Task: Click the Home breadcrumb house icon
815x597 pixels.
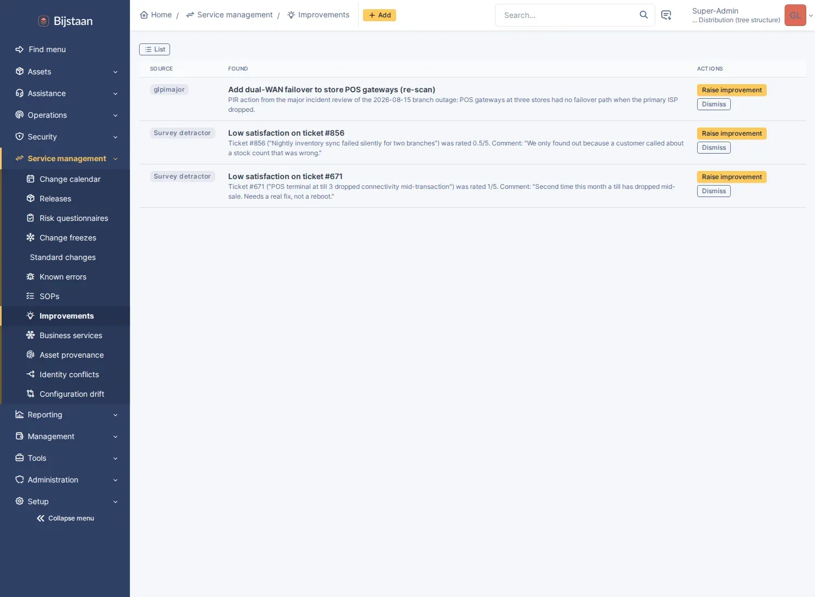Action: pyautogui.click(x=144, y=15)
